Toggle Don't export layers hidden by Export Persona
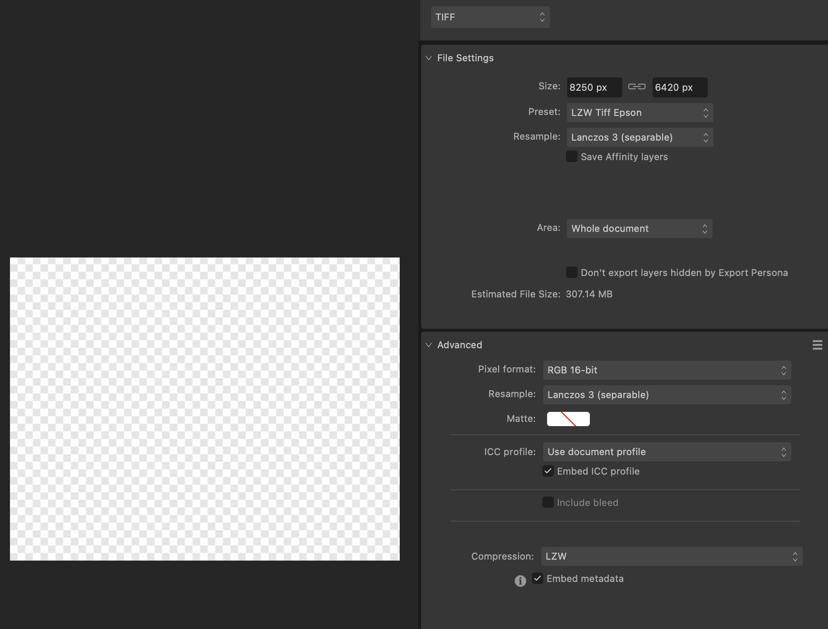The width and height of the screenshot is (828, 629). tap(572, 272)
